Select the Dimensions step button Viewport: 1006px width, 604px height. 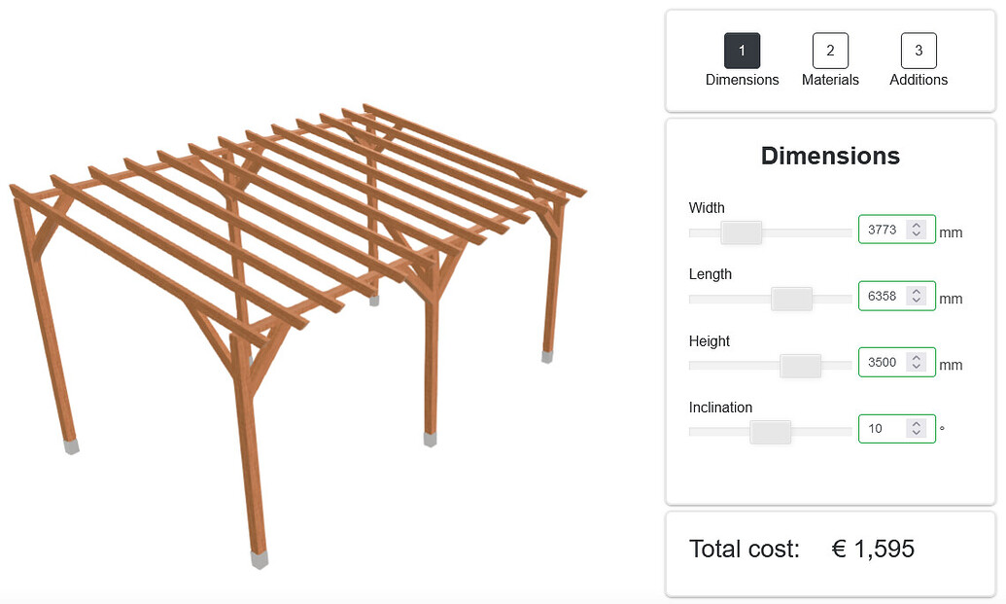click(742, 50)
